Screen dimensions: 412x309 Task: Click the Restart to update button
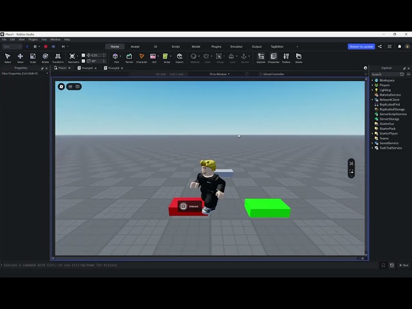(x=361, y=46)
